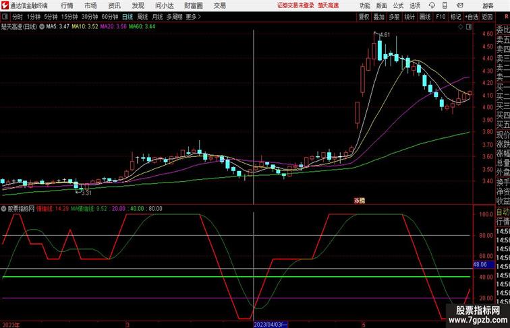Open the 财富圈 menu
Screen dimensions: 510x328
coord(193,5)
